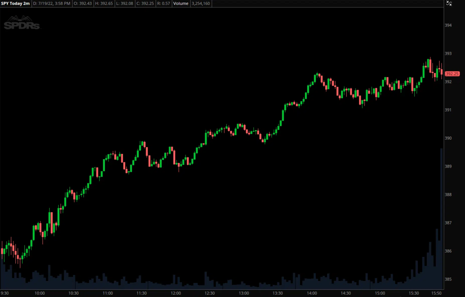
Task: Click the 393 price axis label
Action: click(x=448, y=53)
